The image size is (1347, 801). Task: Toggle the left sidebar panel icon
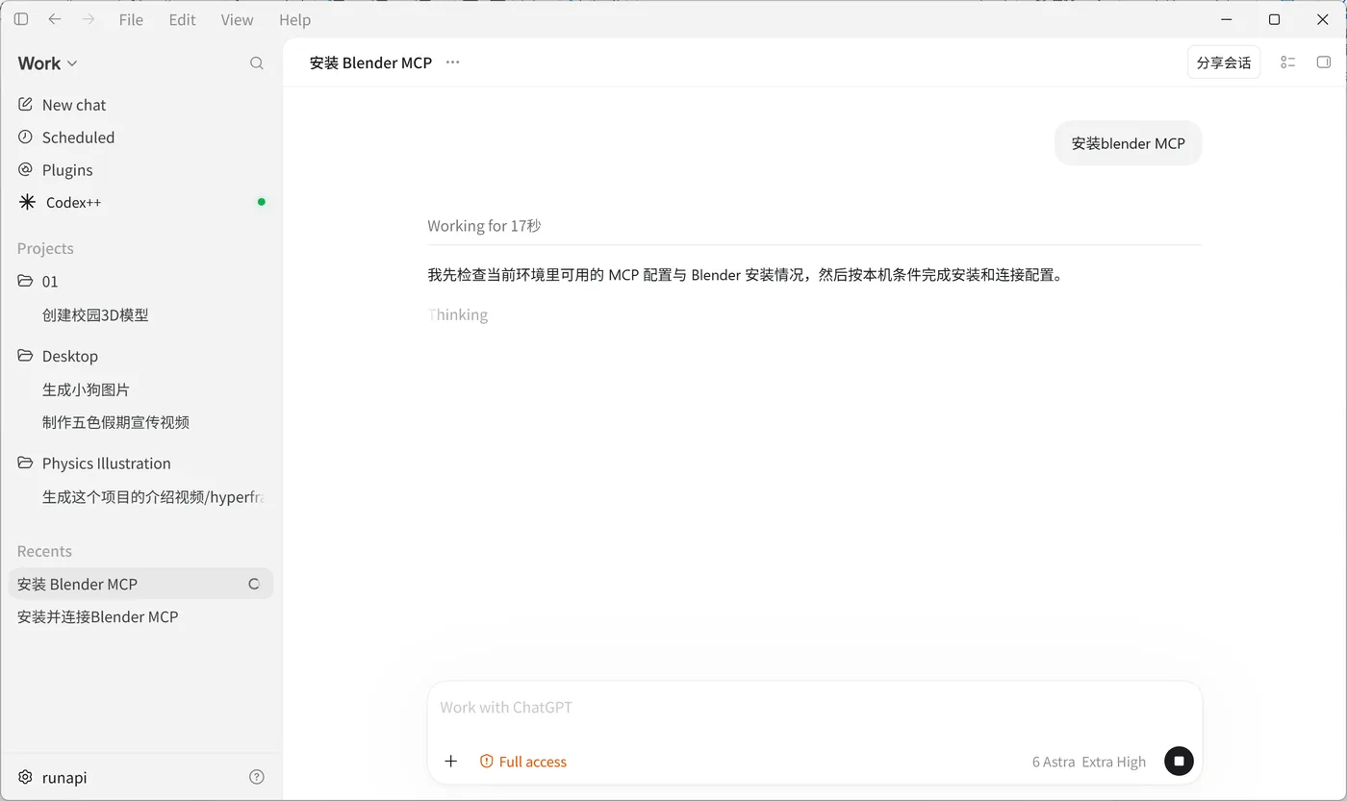[x=21, y=19]
